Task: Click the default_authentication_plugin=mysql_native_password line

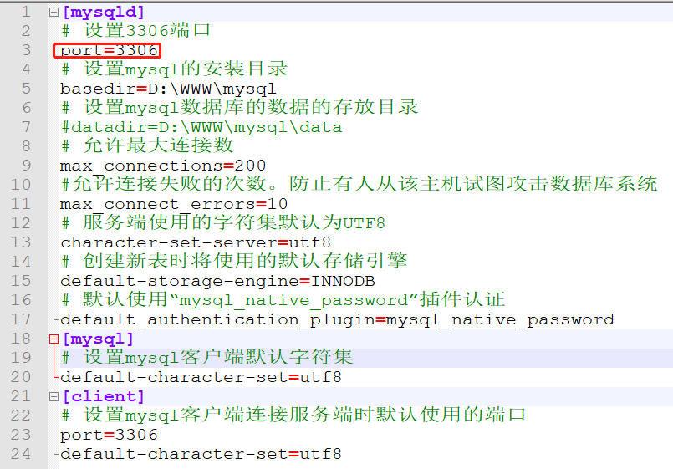Action: tap(338, 319)
